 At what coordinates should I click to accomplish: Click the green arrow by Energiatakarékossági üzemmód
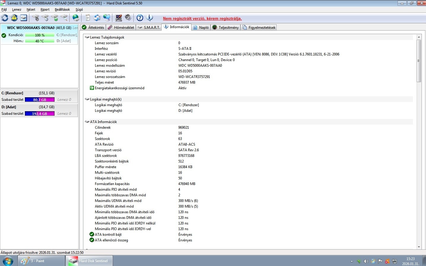click(92, 88)
